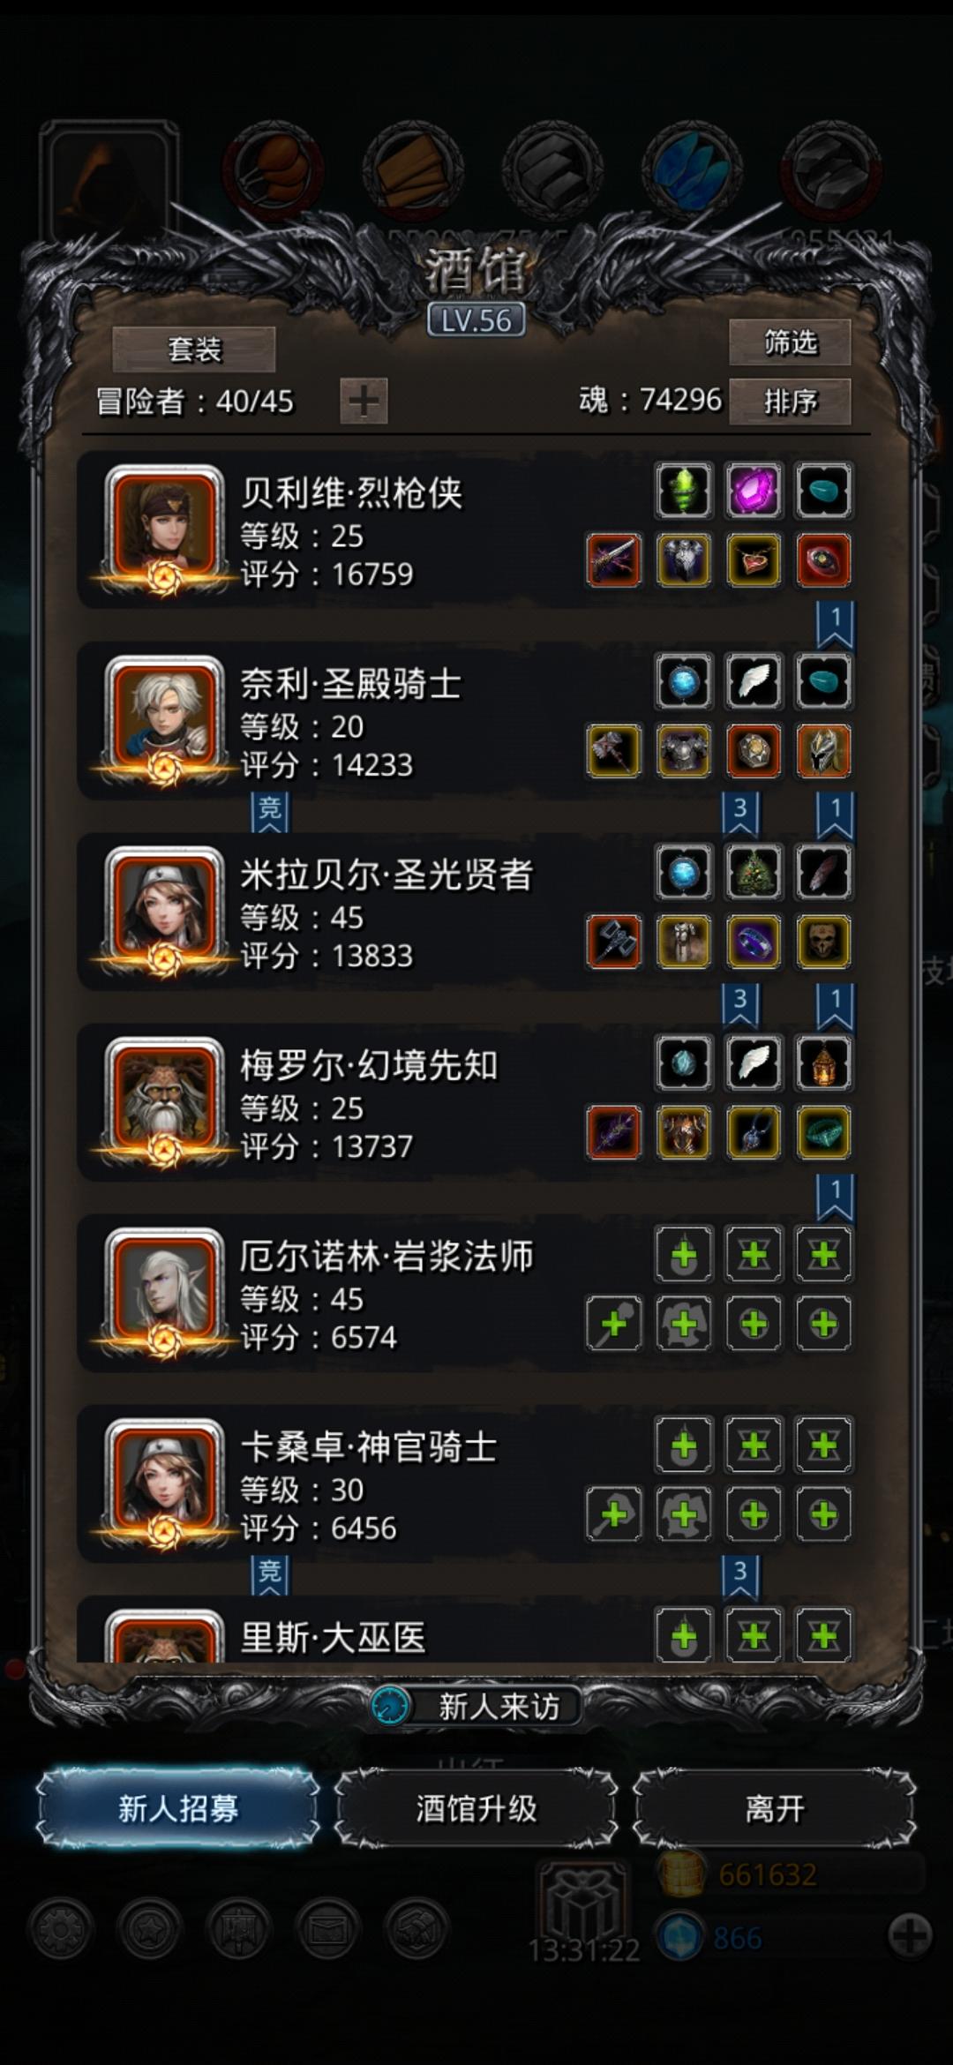This screenshot has width=953, height=2065.
Task: Tap lantern item of 梅罗尔·幻境先知
Action: point(823,1063)
